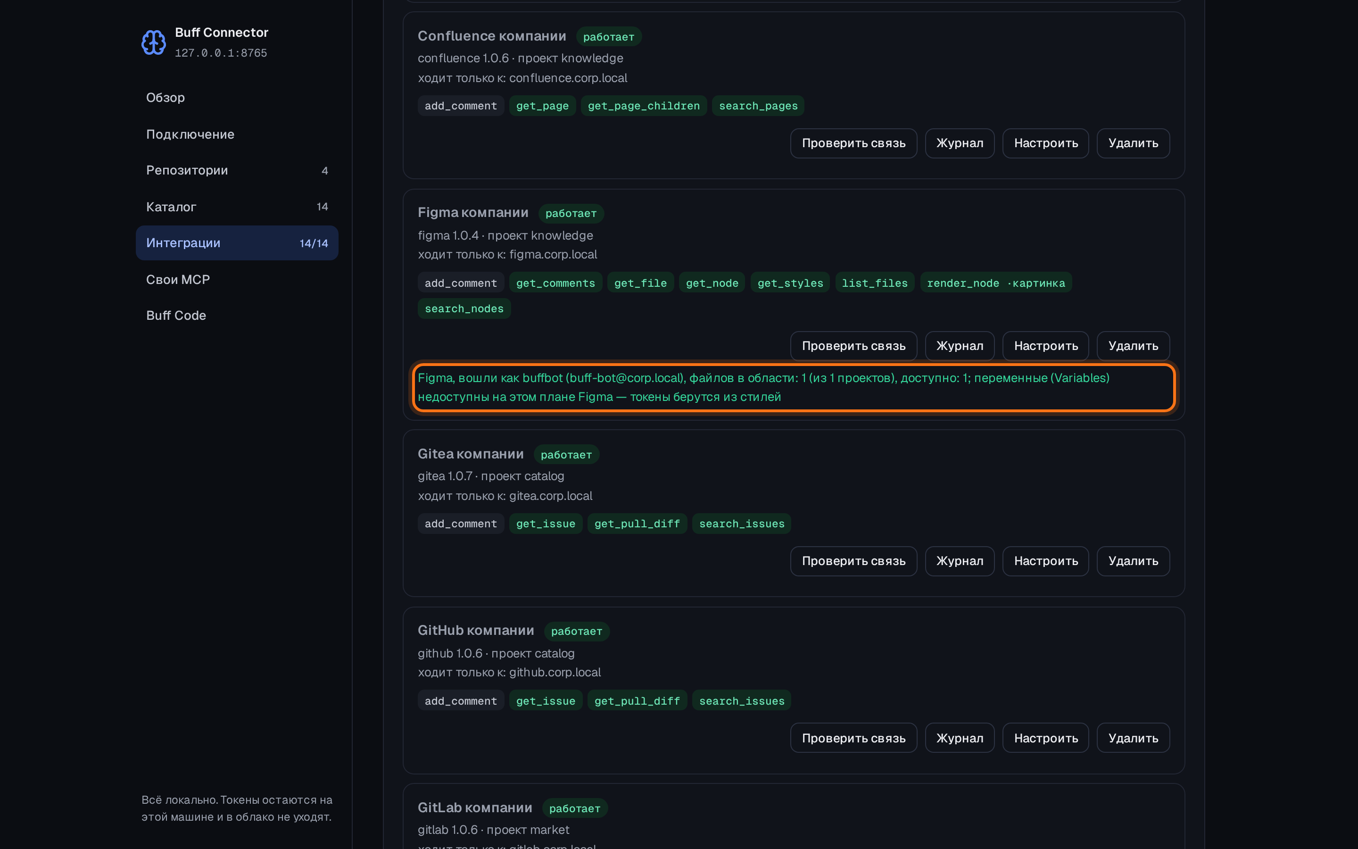Open Репозитории sidebar item
Viewport: 1358px width, 849px height.
[x=237, y=170]
